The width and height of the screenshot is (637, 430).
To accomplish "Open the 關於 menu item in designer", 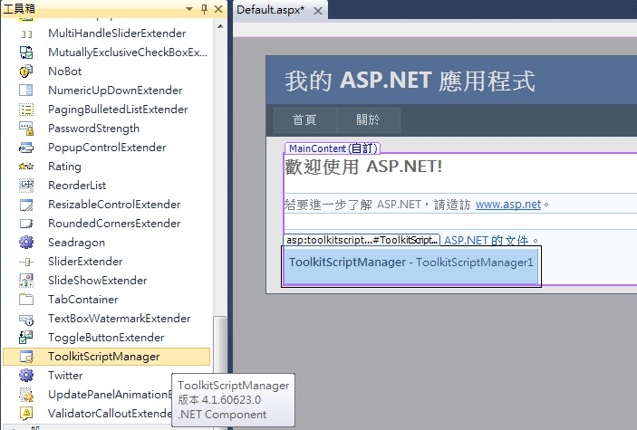I will point(368,119).
